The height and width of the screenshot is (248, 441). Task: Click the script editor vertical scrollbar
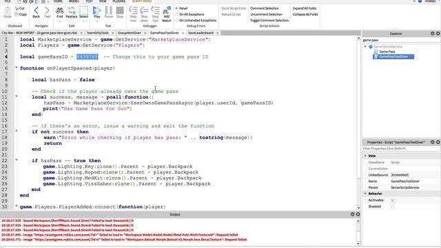click(358, 123)
